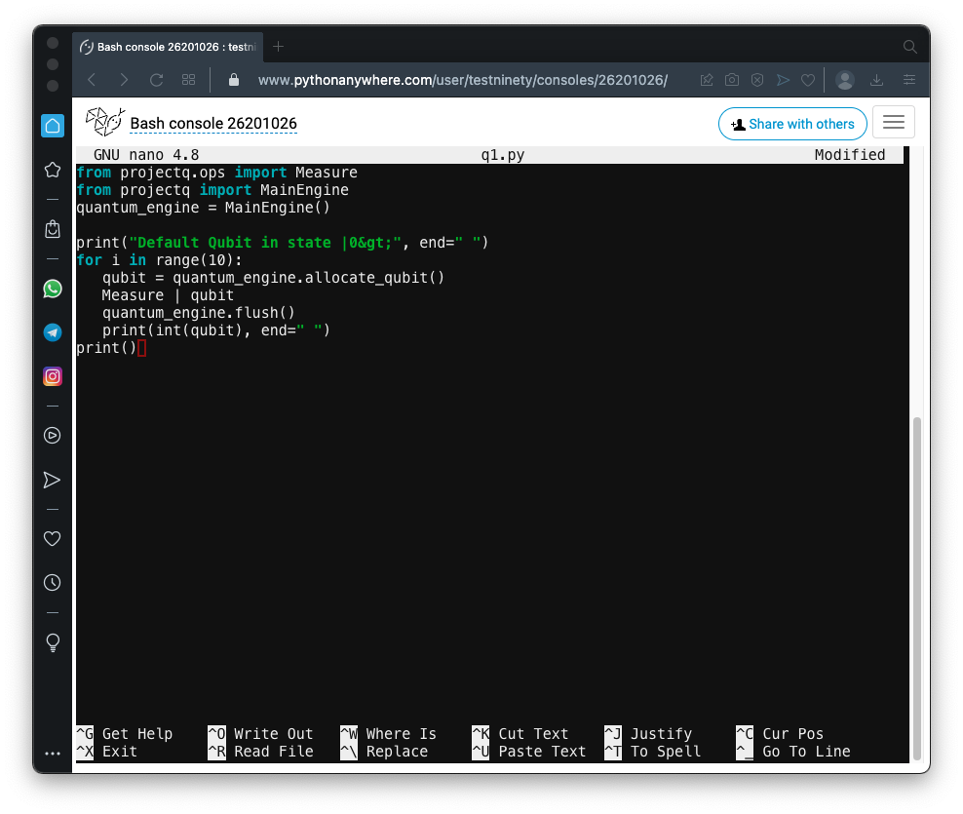Open the shopping bag sidebar icon

(53, 229)
